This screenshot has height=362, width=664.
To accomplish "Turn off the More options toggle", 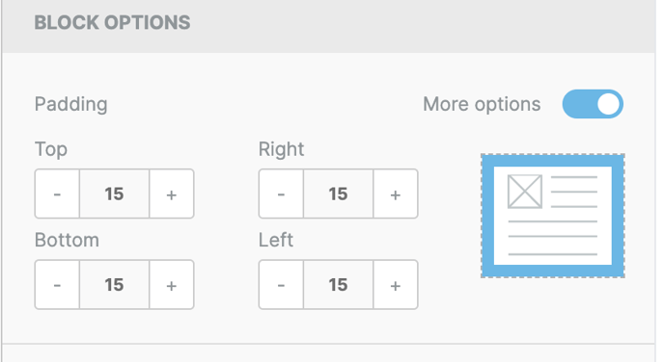I will point(593,104).
